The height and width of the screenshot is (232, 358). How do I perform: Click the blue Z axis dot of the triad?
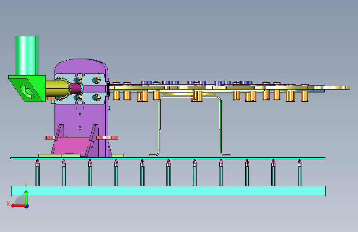click(x=27, y=206)
